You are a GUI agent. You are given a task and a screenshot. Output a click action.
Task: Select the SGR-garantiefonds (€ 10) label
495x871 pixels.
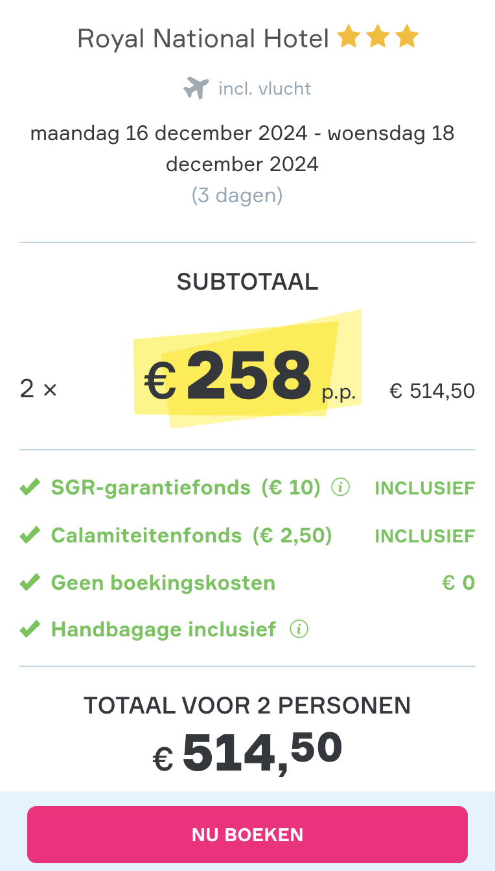point(185,487)
